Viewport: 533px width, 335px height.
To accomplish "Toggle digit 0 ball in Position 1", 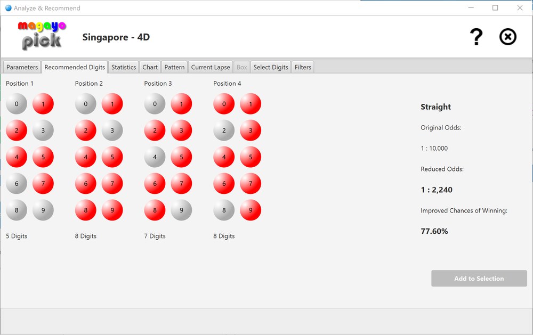I will pos(17,104).
